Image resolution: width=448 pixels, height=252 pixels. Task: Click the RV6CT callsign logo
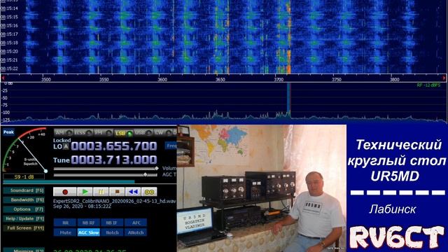click(x=397, y=237)
